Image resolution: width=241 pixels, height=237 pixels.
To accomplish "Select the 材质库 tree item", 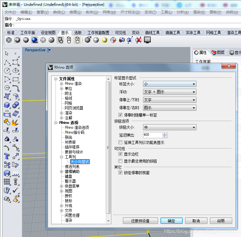I will (x=70, y=142).
